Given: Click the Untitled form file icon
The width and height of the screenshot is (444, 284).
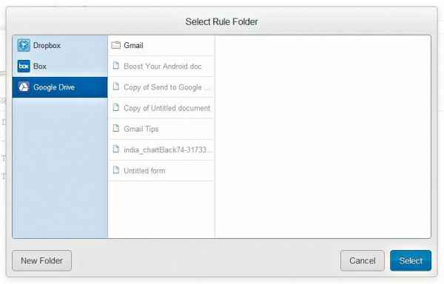Looking at the screenshot, I should [x=116, y=170].
